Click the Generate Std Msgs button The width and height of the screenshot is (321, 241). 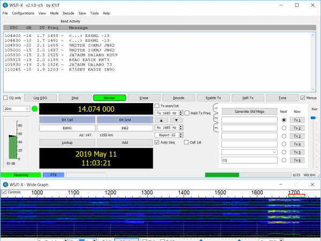pos(249,111)
